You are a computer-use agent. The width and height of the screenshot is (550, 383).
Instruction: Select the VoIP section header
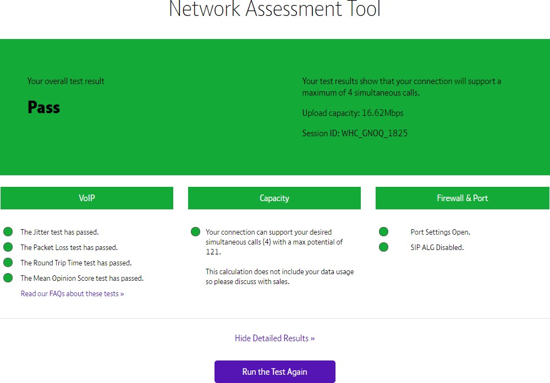pos(87,198)
